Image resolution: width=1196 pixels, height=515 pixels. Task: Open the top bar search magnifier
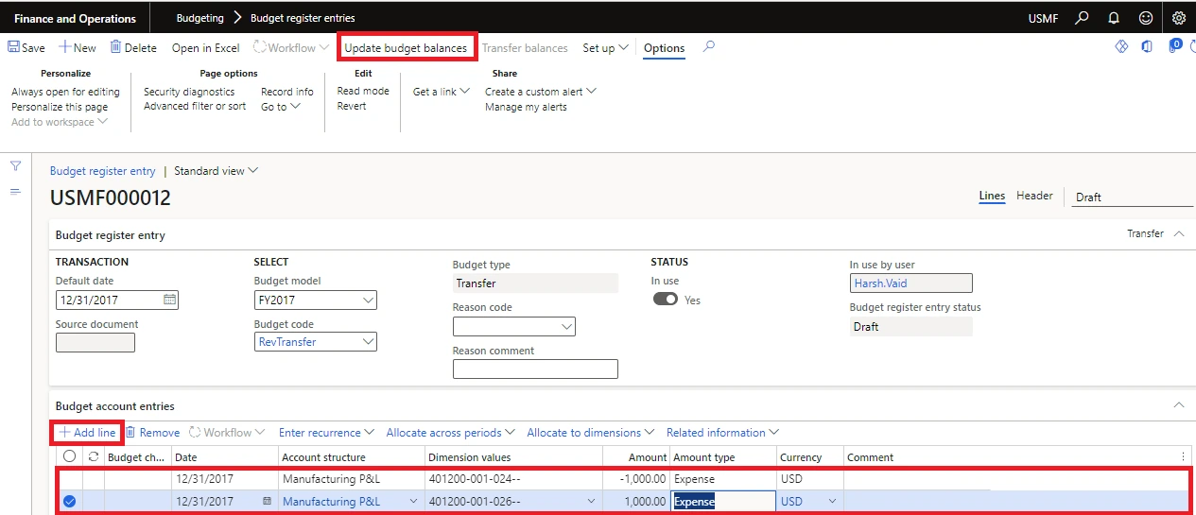point(1082,18)
